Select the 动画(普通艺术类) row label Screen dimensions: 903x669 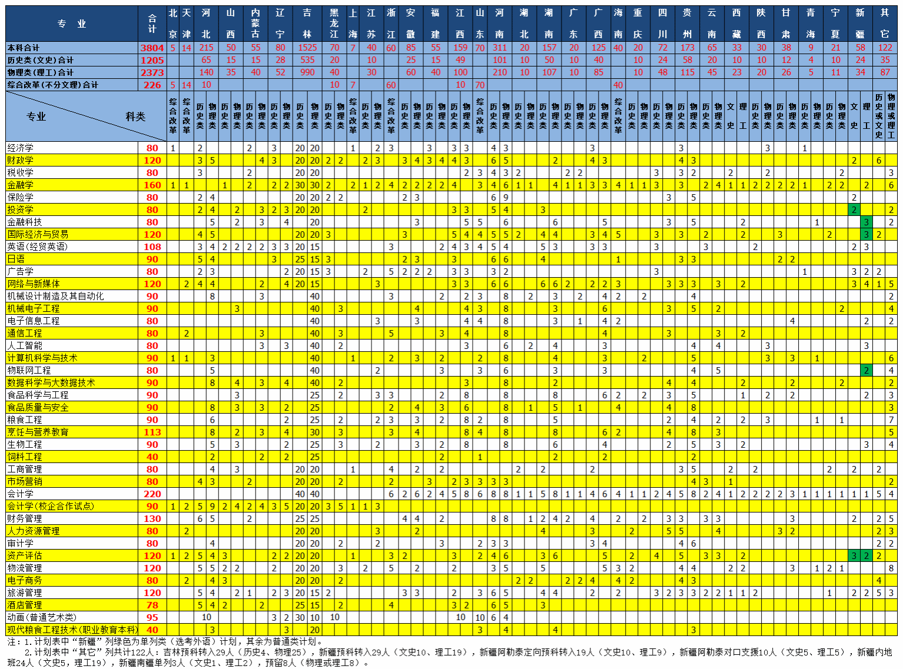point(42,617)
